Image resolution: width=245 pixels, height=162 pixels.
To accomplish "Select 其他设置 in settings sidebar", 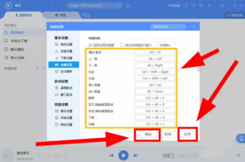I will pos(64,125).
